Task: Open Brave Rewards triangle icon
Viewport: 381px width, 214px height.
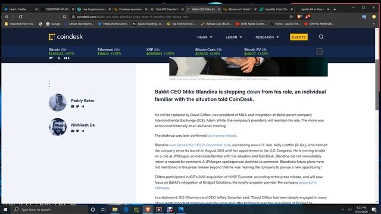Action: click(x=307, y=17)
